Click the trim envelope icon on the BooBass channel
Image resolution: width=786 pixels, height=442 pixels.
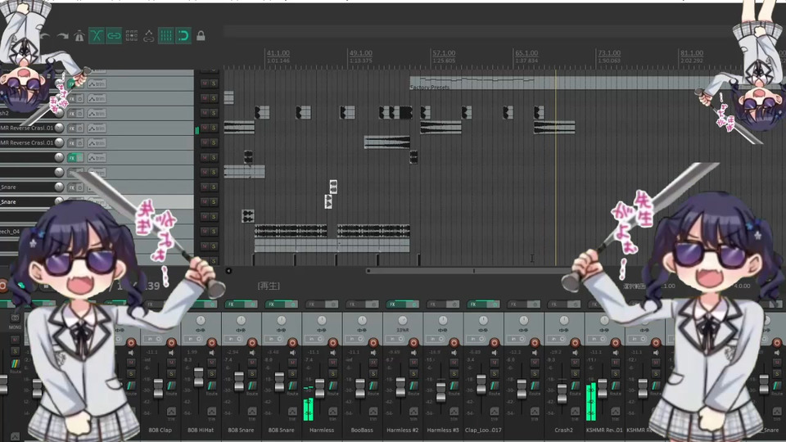tap(373, 413)
